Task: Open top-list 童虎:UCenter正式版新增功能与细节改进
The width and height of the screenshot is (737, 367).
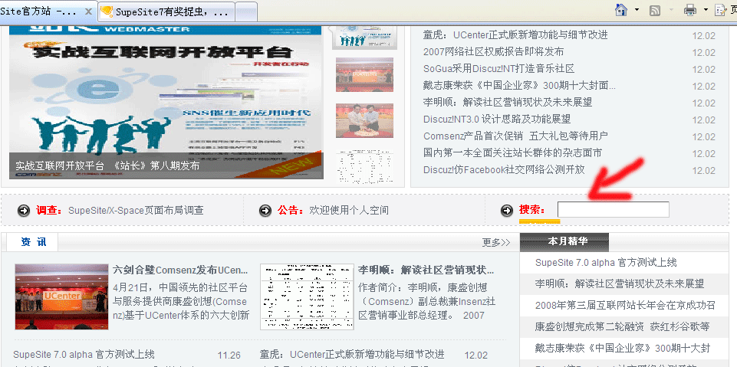Action: point(515,34)
